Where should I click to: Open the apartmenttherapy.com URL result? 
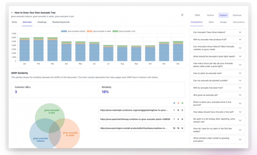tap(134, 119)
